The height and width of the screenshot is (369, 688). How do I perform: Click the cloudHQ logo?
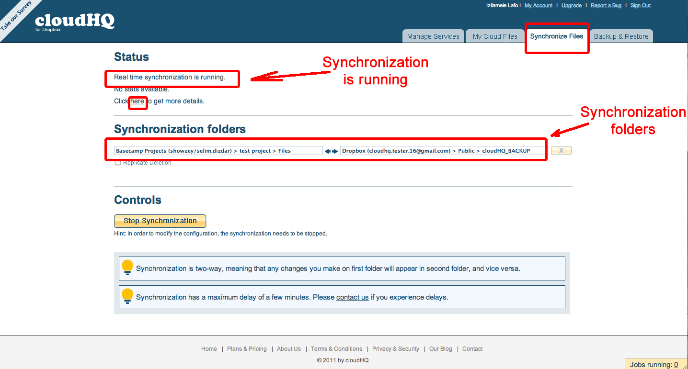click(75, 22)
